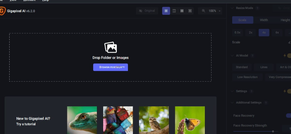Toggle the AI Model auto switch
Viewport: 291px width, 134px height.
289,56
